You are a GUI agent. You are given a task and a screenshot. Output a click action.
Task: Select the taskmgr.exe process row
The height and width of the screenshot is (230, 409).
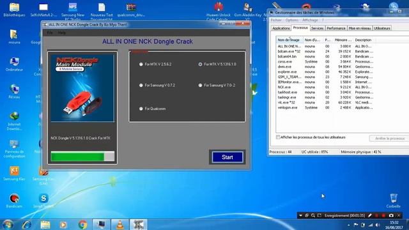[325, 97]
